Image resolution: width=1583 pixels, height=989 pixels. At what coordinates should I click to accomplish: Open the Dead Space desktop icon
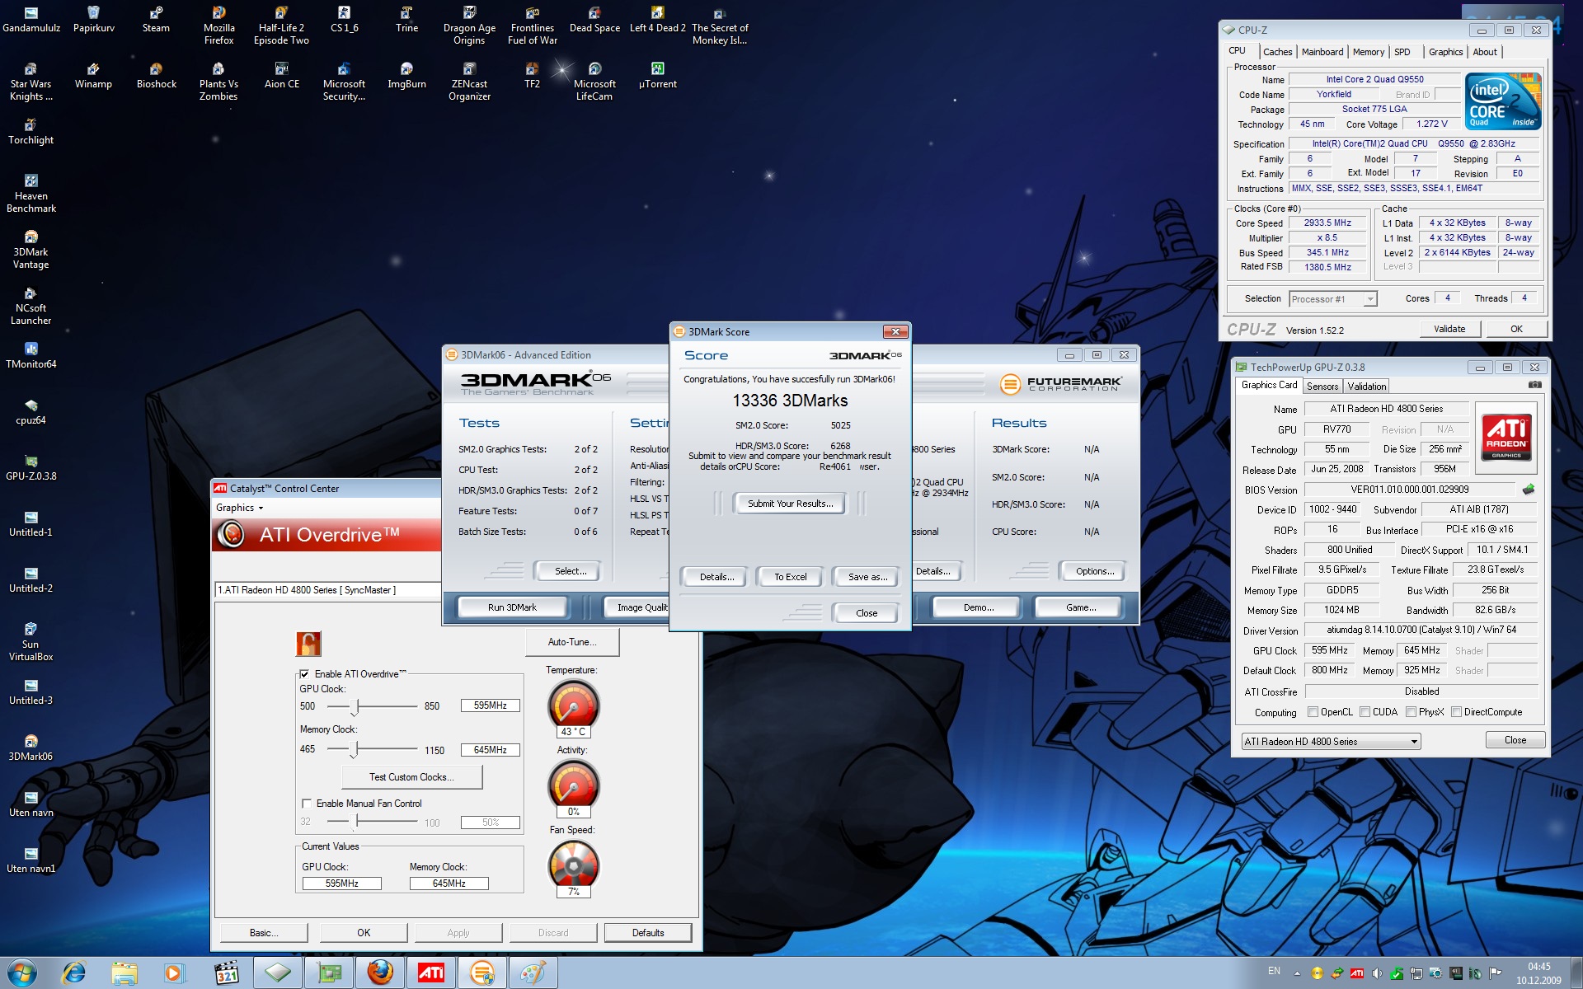594,20
